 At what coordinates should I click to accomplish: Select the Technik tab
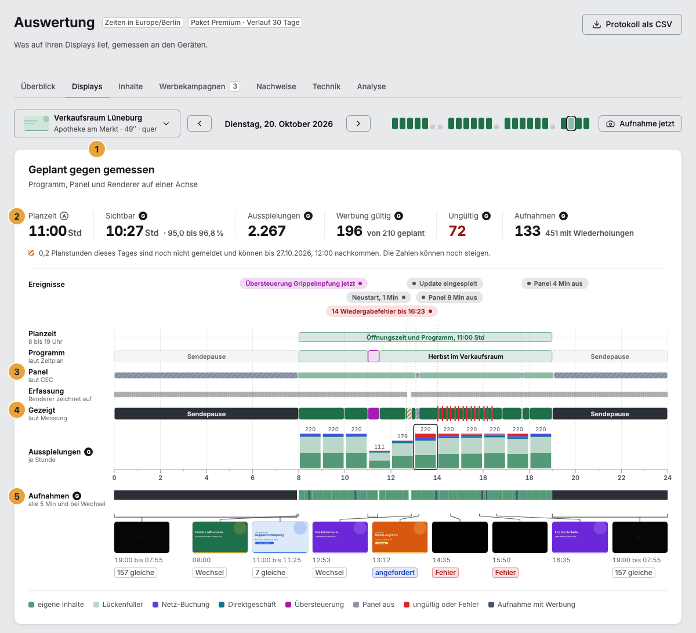click(327, 86)
